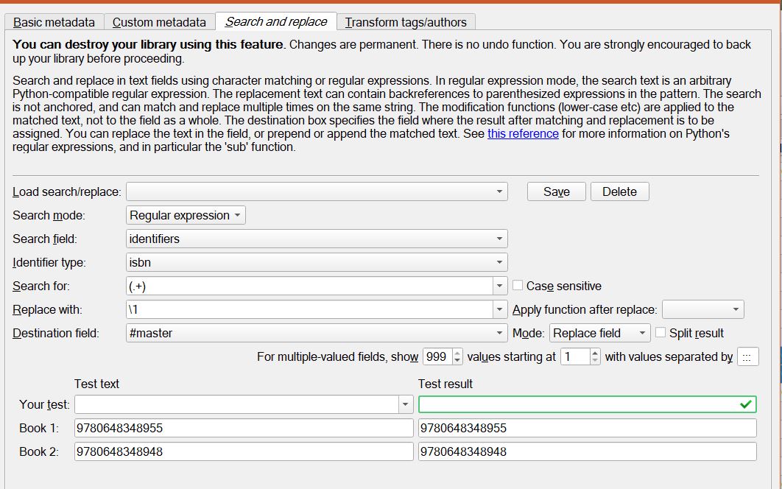Open the Search mode dropdown
Viewport: 782px width, 489px height.
click(x=186, y=215)
